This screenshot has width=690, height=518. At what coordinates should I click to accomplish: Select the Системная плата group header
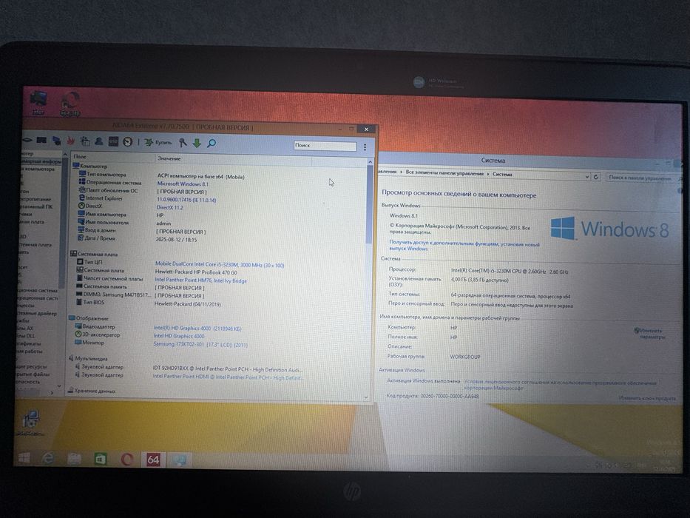[94, 254]
